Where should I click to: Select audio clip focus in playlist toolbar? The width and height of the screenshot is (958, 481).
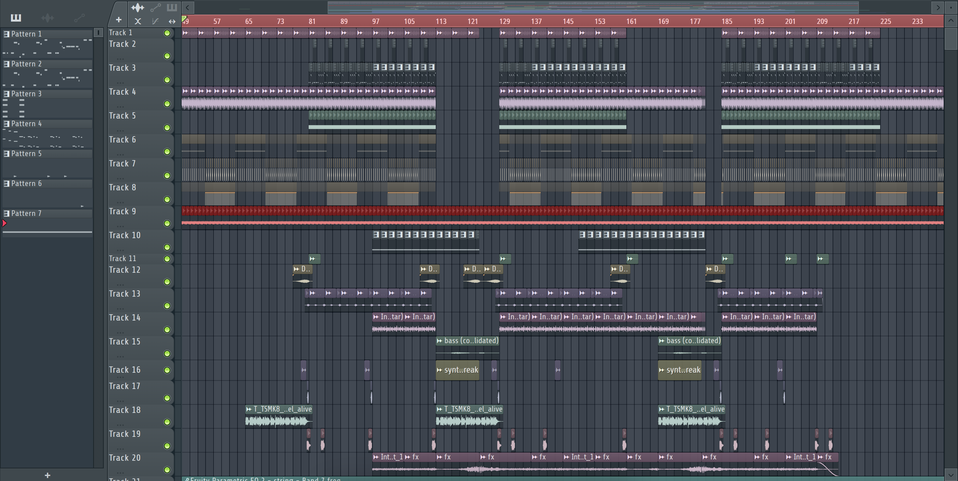pos(137,7)
